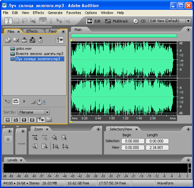This screenshot has width=194, height=188.
Task: Click Zoom Out Full Both Axes icon
Action: tap(55, 138)
